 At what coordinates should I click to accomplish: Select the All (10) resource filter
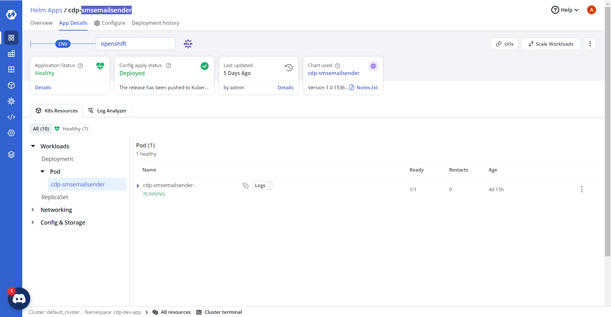coord(41,129)
